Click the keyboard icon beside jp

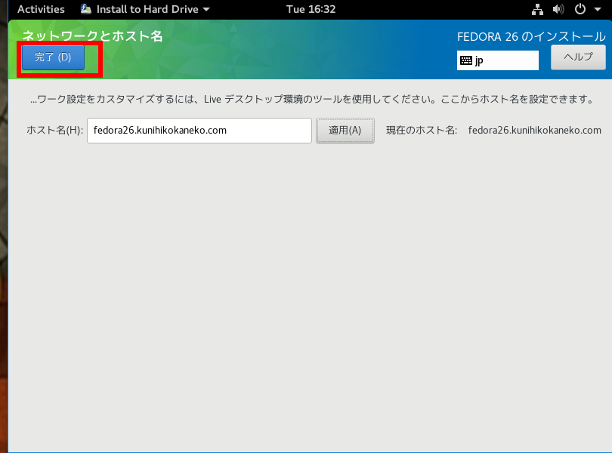point(466,60)
